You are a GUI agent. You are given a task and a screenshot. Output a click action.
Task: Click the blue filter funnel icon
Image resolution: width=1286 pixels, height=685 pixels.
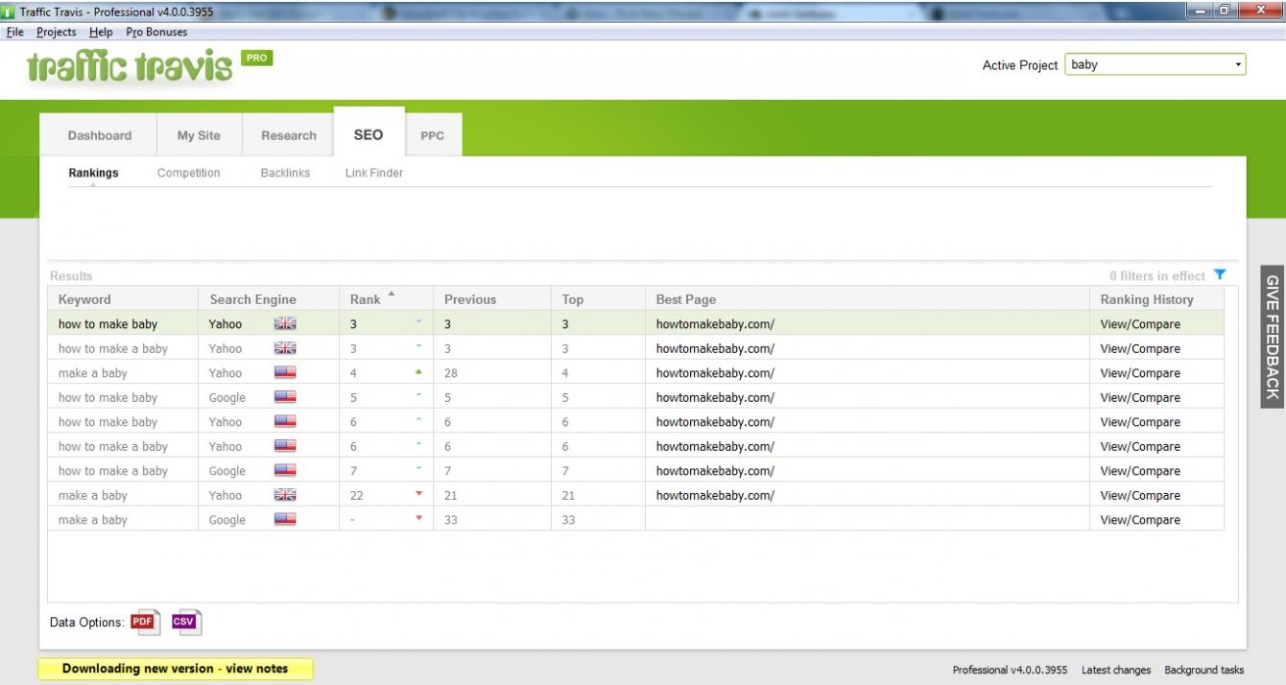[1220, 275]
